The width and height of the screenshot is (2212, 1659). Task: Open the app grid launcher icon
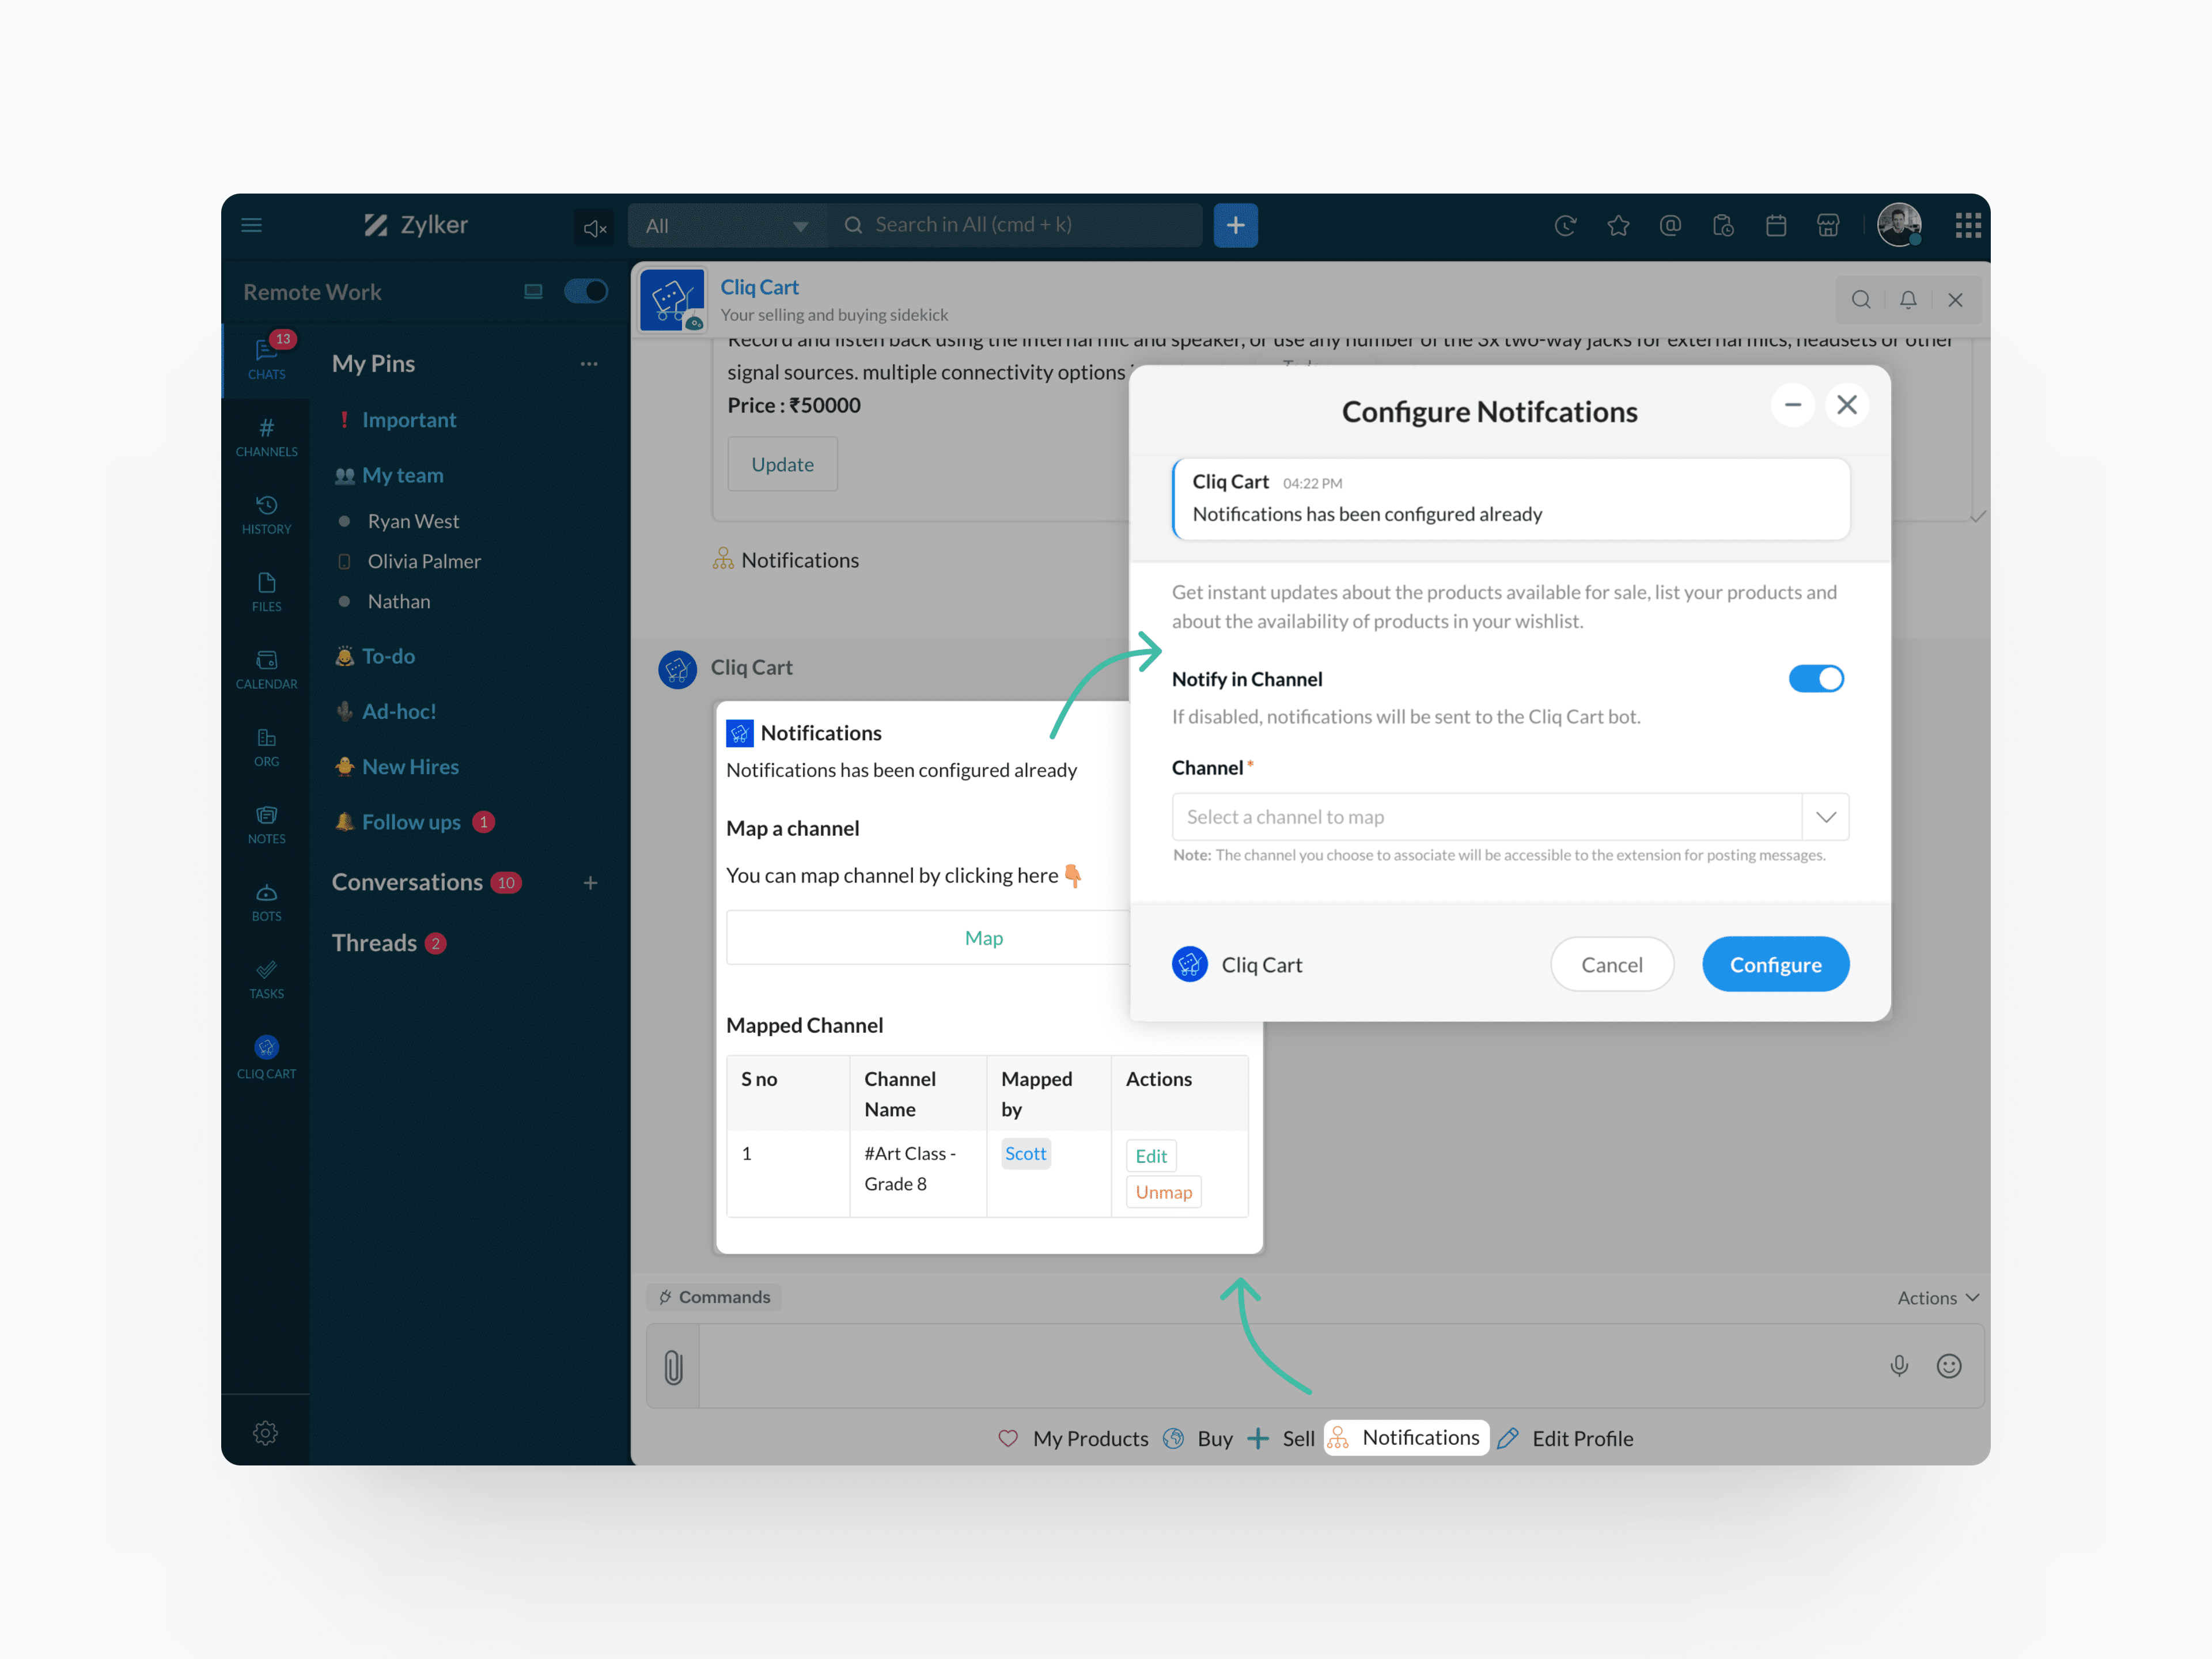1967,225
